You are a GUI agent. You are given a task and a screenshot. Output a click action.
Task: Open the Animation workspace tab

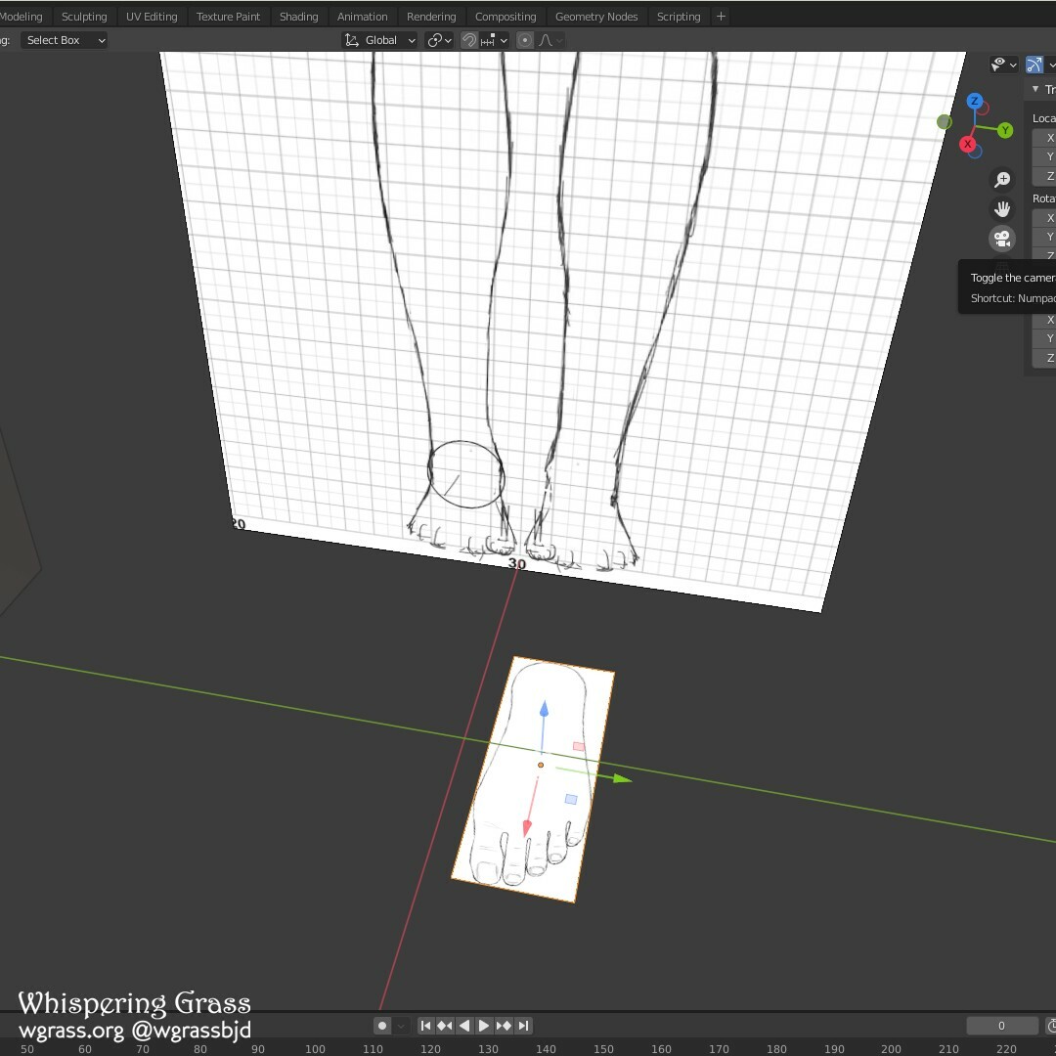point(363,17)
